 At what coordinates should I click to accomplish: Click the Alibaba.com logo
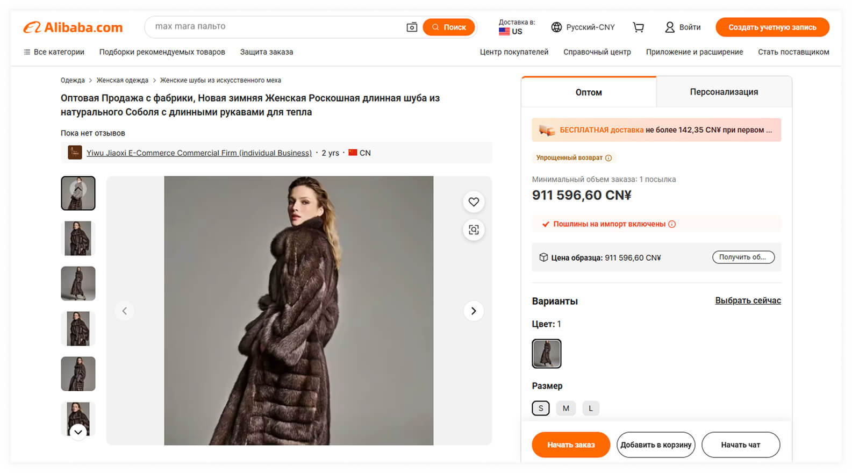coord(73,27)
